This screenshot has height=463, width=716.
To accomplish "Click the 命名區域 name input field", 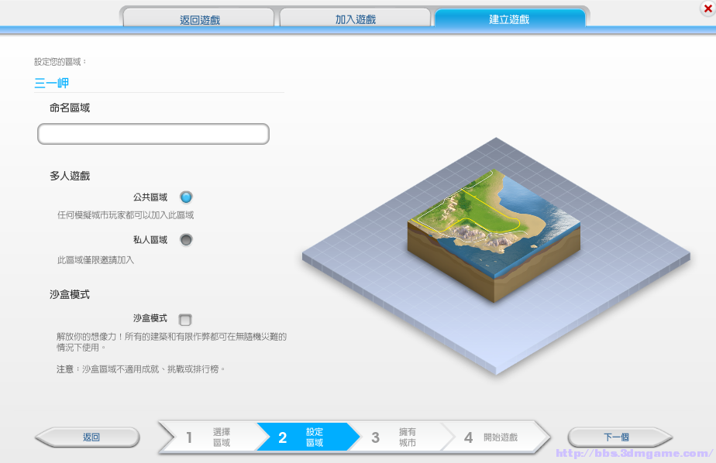I will point(153,134).
